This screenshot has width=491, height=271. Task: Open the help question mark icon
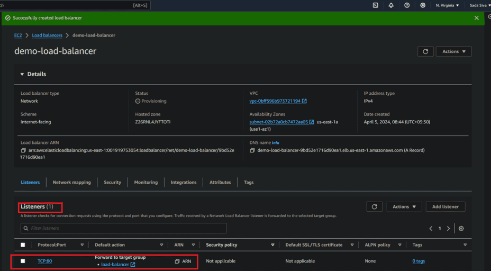click(407, 5)
